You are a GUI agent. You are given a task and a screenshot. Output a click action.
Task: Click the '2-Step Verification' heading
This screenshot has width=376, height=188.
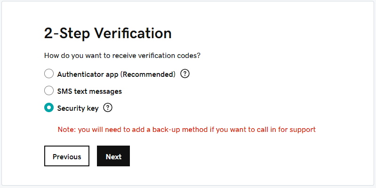[108, 33]
